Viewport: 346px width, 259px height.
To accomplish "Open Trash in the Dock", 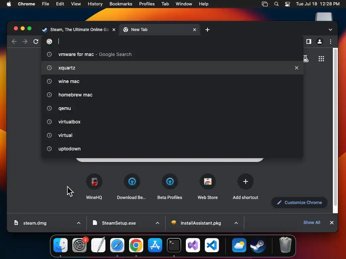I will [285, 245].
